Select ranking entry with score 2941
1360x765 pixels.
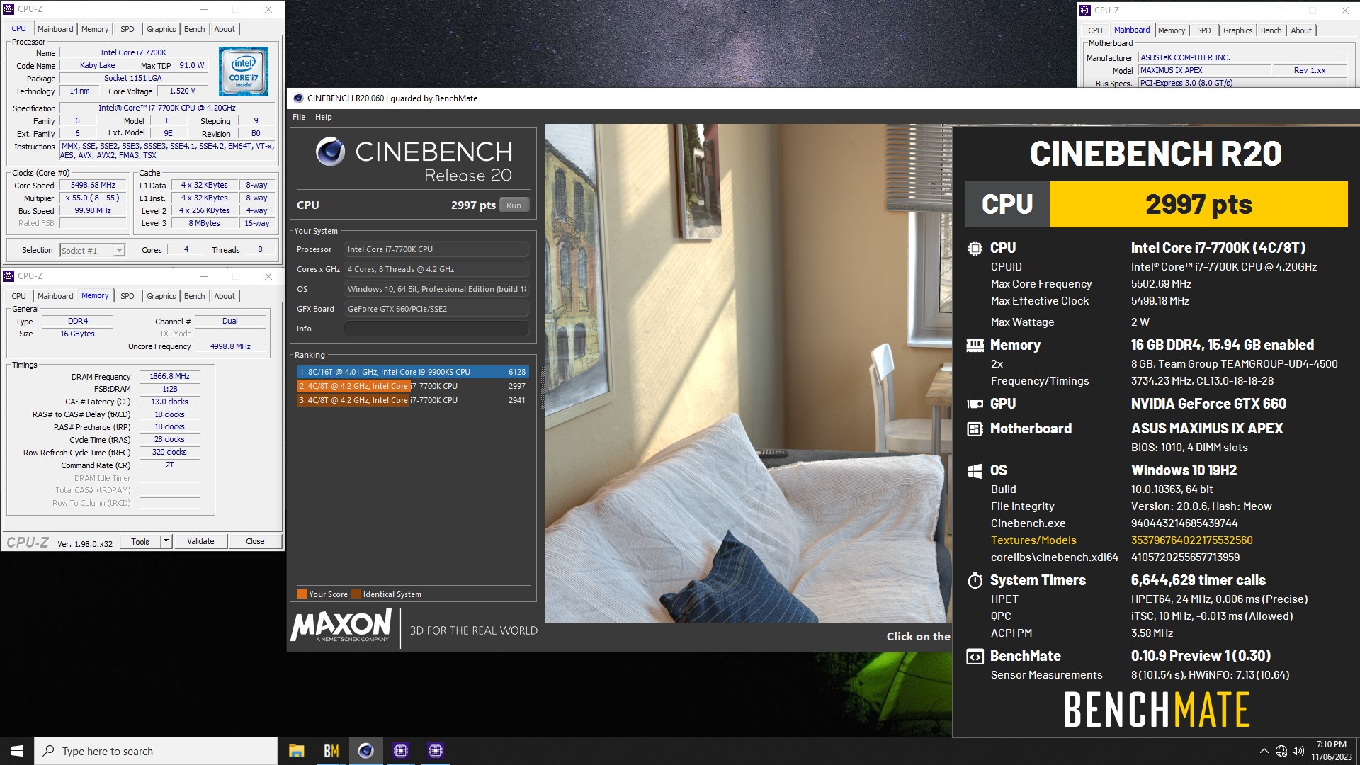click(x=412, y=400)
